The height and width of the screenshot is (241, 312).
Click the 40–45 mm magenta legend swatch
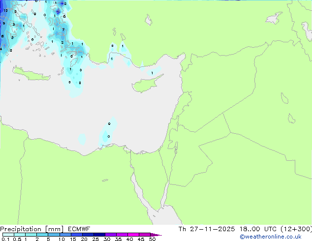pyautogui.click(x=133, y=235)
